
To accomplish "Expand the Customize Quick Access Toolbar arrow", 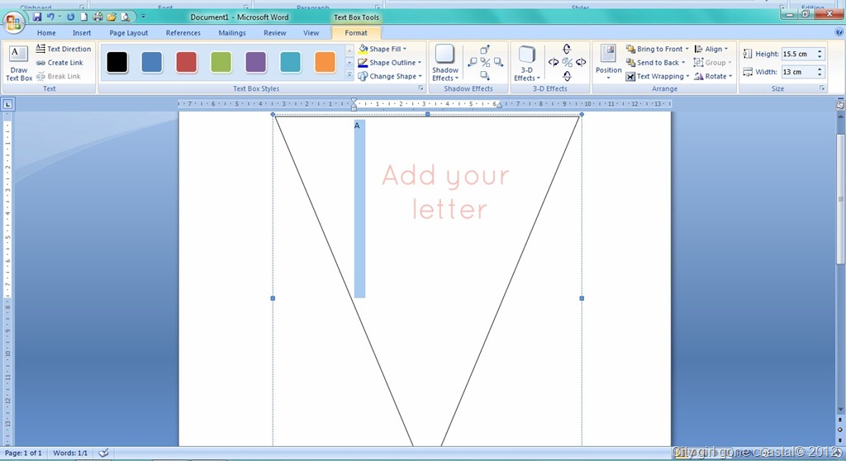I will pos(143,17).
